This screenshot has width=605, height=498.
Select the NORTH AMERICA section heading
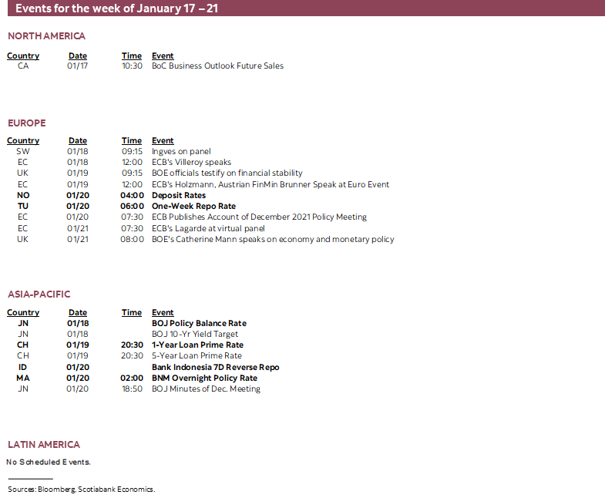point(46,36)
